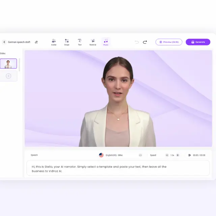Screen dimensions: 216x216
Task: Rename project using the pencil icon
Action: [36, 42]
